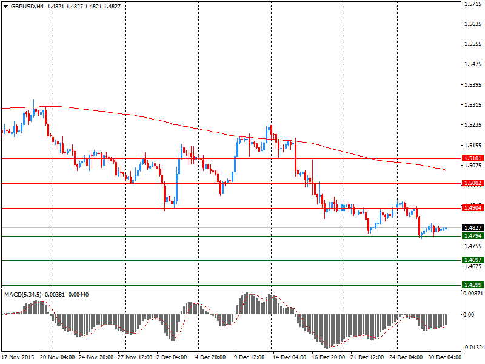This screenshot has height=364, width=485.
Task: Click the 1.4755 price scale value
Action: pyautogui.click(x=473, y=246)
